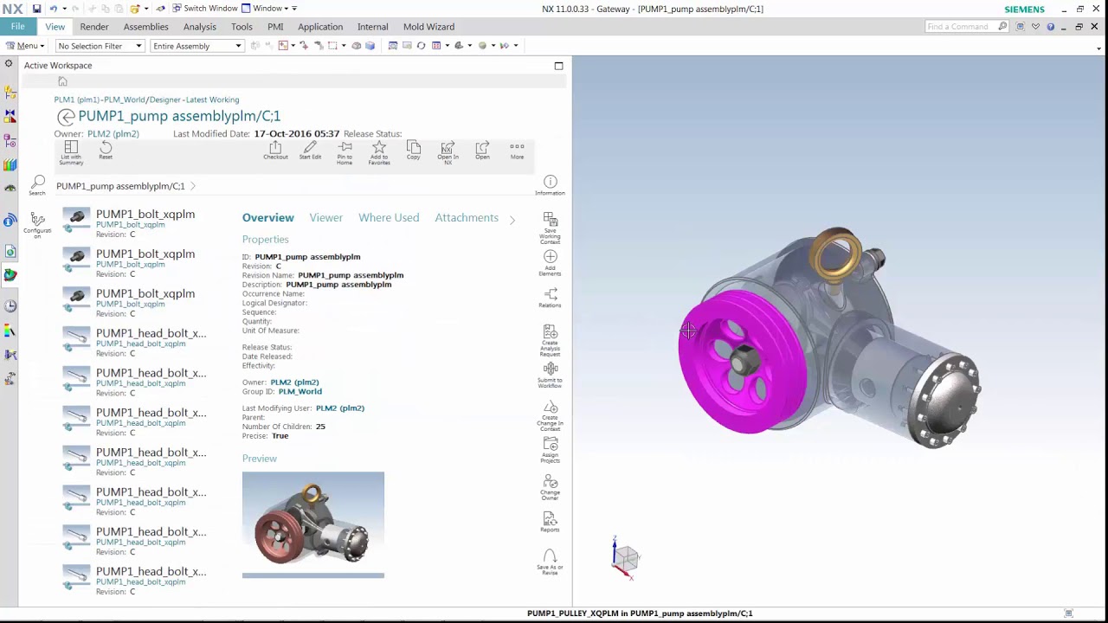
Task: Maximize the Active Workspace panel
Action: pos(558,66)
